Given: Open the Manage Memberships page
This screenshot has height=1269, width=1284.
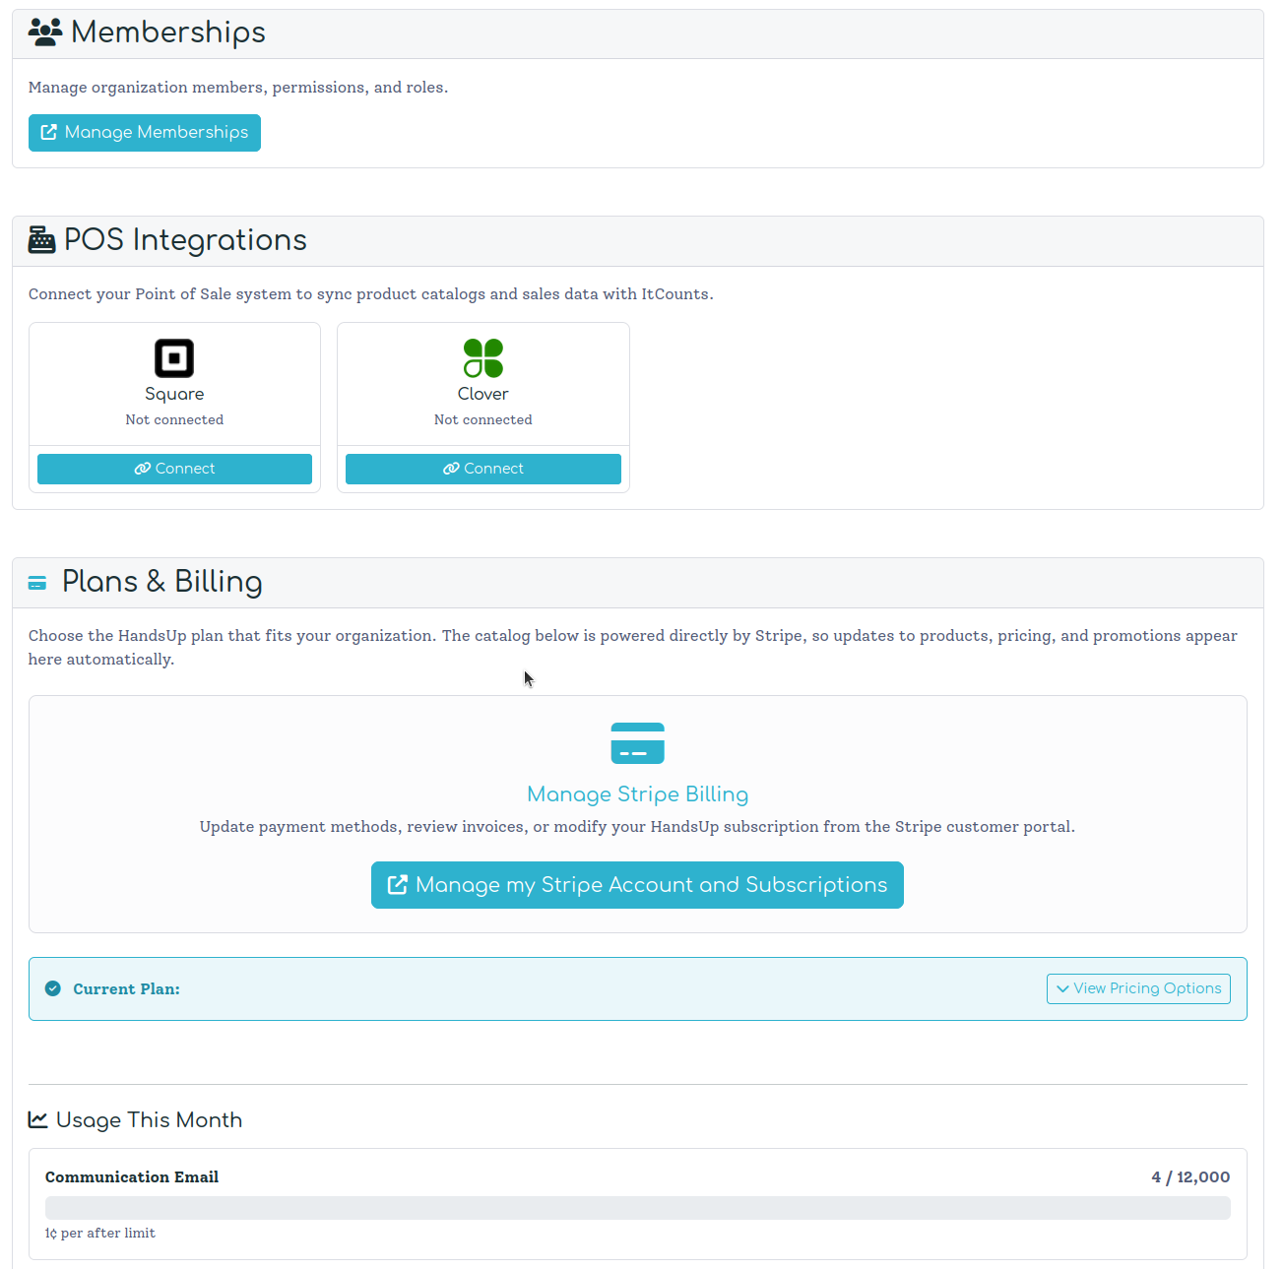Looking at the screenshot, I should pos(144,132).
